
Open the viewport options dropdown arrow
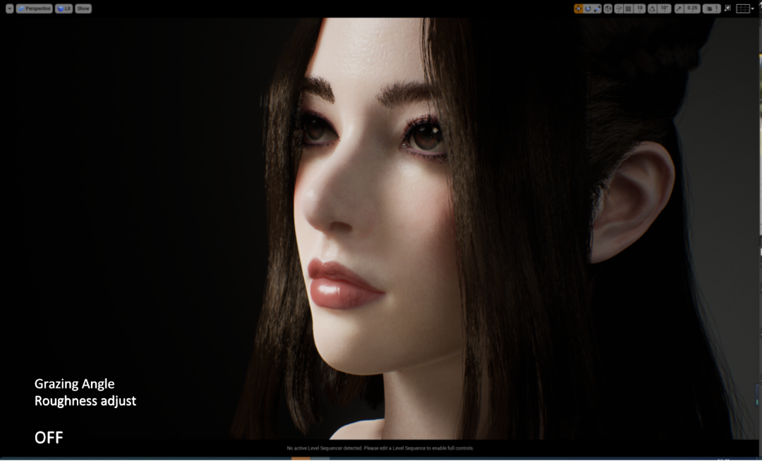9,8
